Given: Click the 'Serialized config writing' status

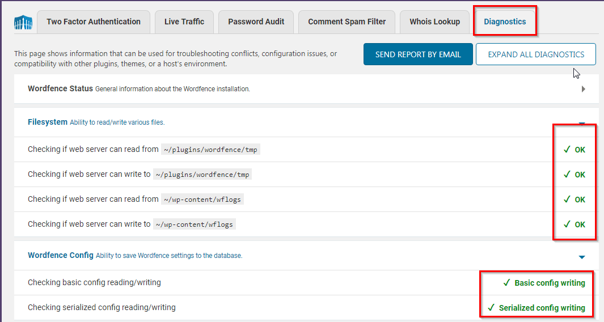Looking at the screenshot, I should click(x=537, y=308).
